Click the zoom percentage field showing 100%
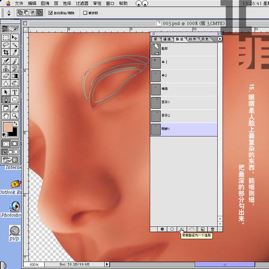Screen dimensions: 269x269 pos(34,264)
